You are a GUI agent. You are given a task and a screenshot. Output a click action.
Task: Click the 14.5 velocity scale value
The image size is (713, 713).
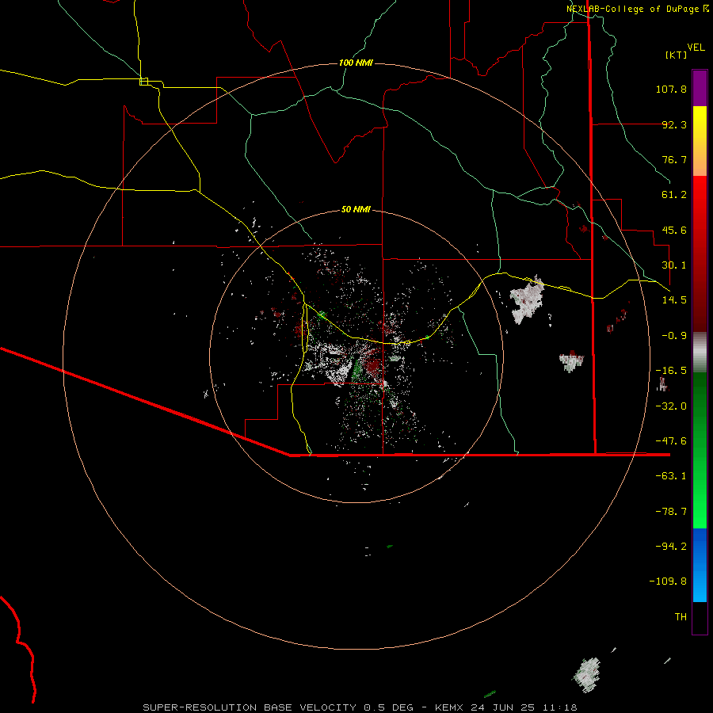tap(674, 300)
